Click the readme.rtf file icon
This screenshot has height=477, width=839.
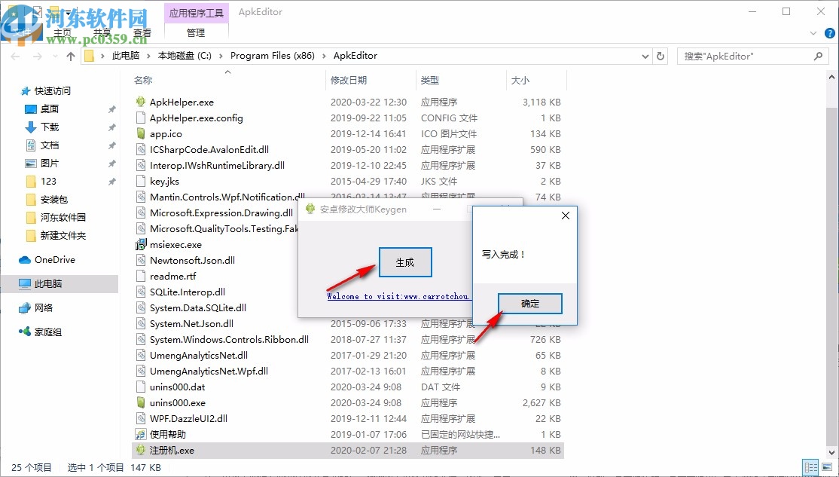141,277
